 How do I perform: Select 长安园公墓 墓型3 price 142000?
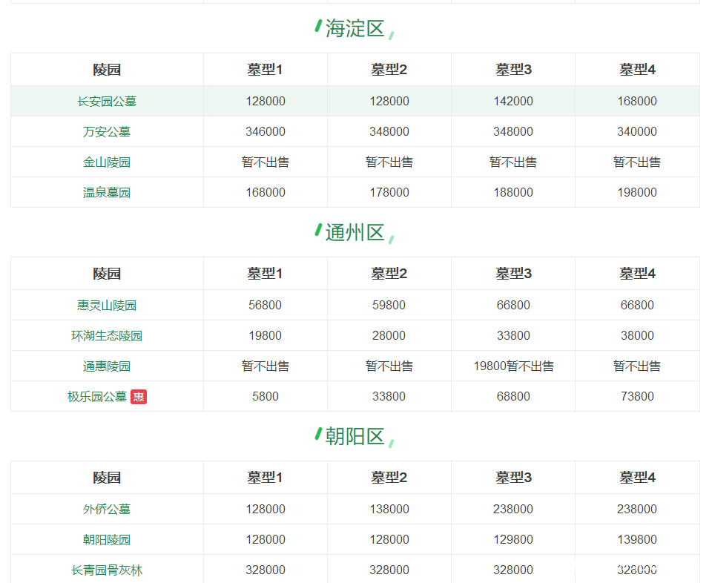pos(513,102)
